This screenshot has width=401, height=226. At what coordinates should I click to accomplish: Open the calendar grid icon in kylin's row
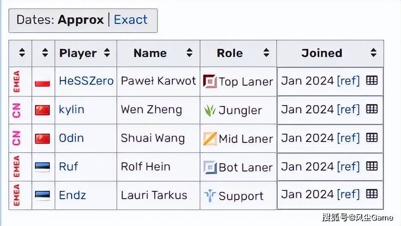(372, 109)
